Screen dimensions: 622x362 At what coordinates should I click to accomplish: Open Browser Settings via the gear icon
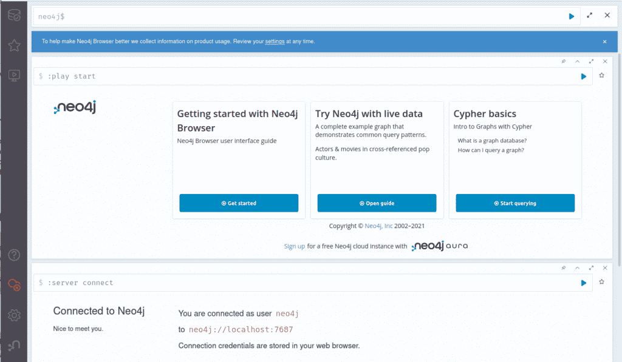pyautogui.click(x=13, y=315)
